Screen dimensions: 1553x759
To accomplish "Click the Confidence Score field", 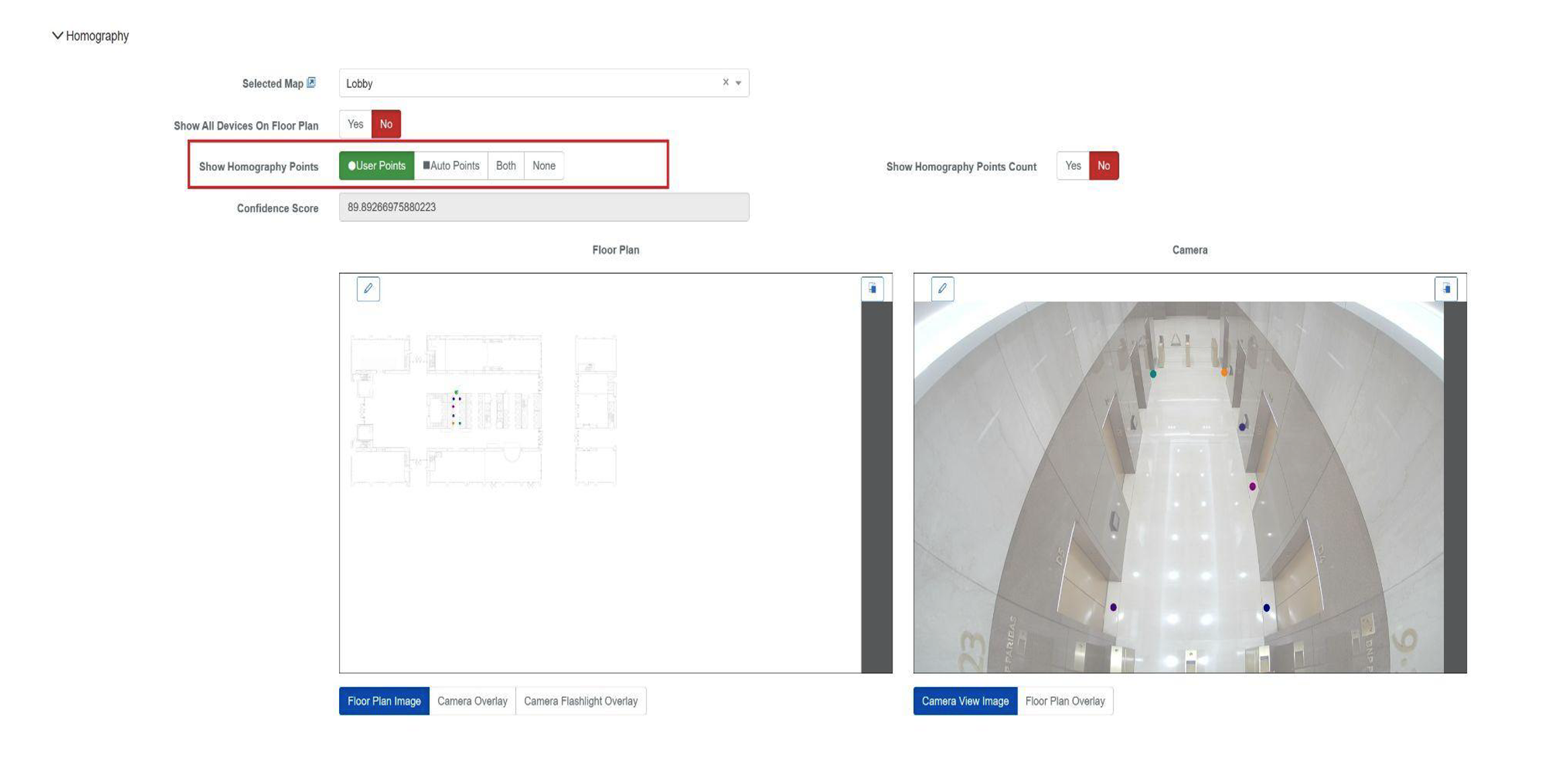I will tap(544, 207).
